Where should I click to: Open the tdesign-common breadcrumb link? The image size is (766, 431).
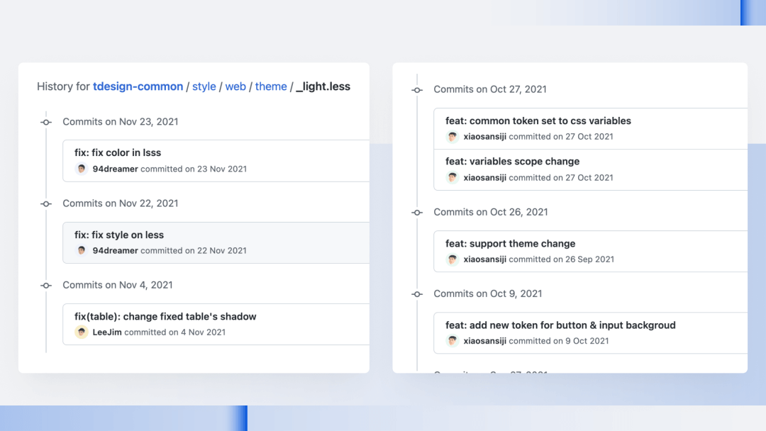(138, 86)
